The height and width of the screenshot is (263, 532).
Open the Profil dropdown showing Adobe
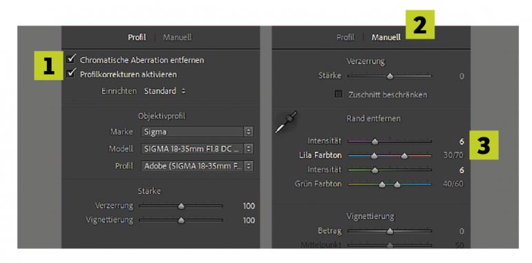(197, 166)
